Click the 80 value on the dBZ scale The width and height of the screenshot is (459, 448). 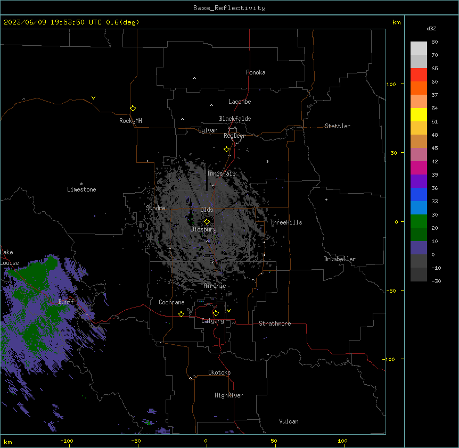435,42
